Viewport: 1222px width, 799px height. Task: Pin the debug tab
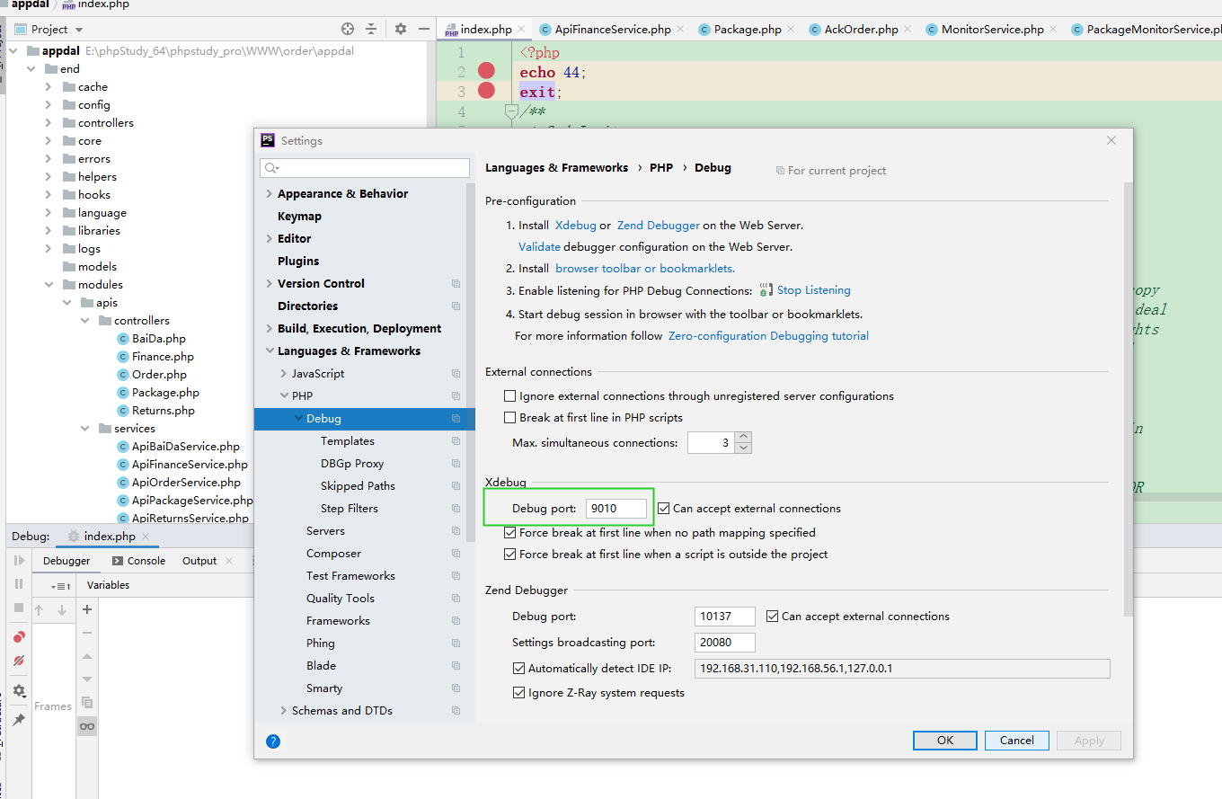point(19,720)
